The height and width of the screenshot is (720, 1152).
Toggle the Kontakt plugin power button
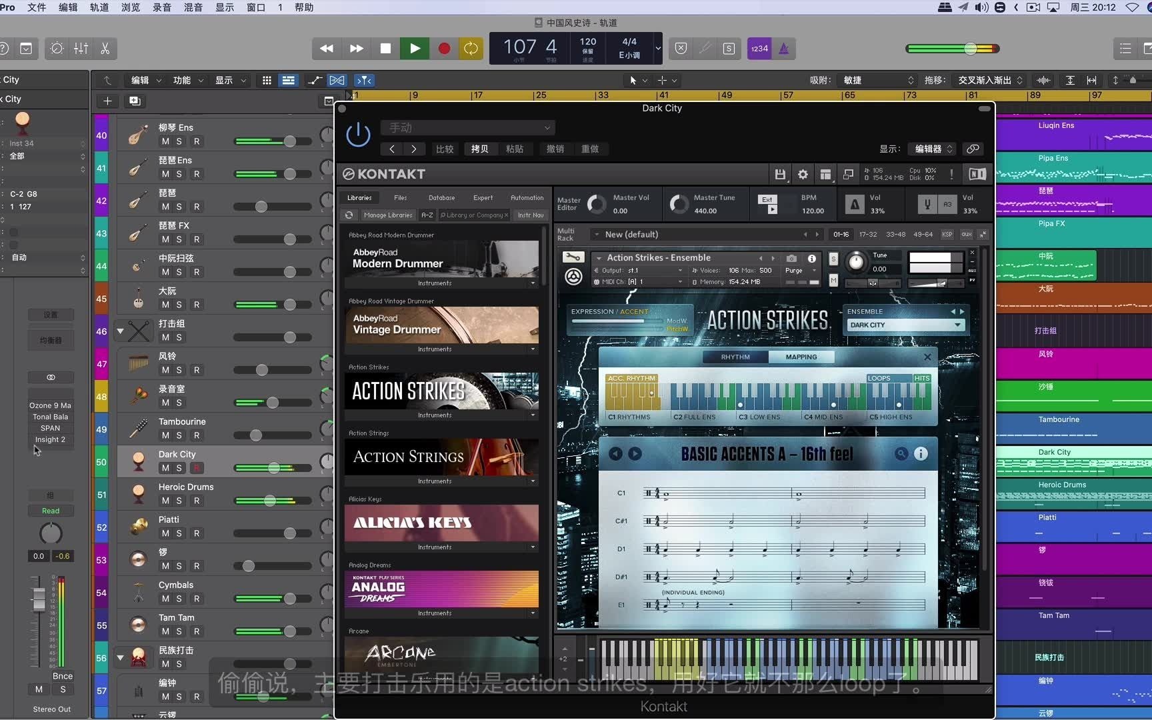pyautogui.click(x=358, y=135)
